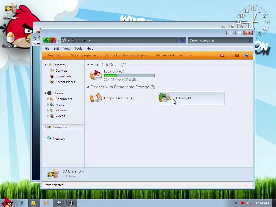
Task: Show hidden tray icons arrow
Action: pos(236,203)
